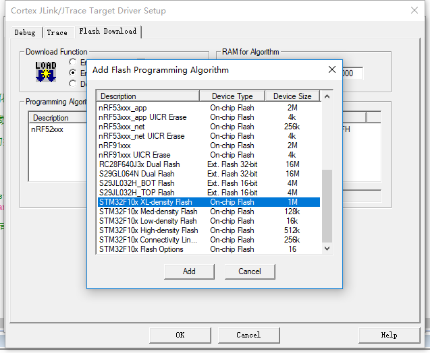Select the third Download Function radio option
Screen dimensions: 430x353
[72, 84]
